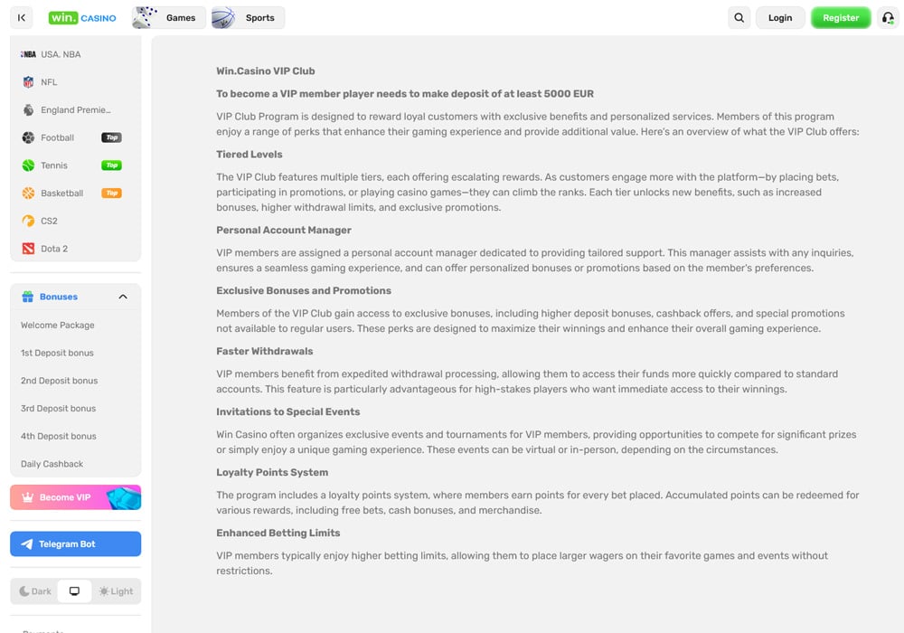Collapse the Bonuses section chevron

[123, 297]
